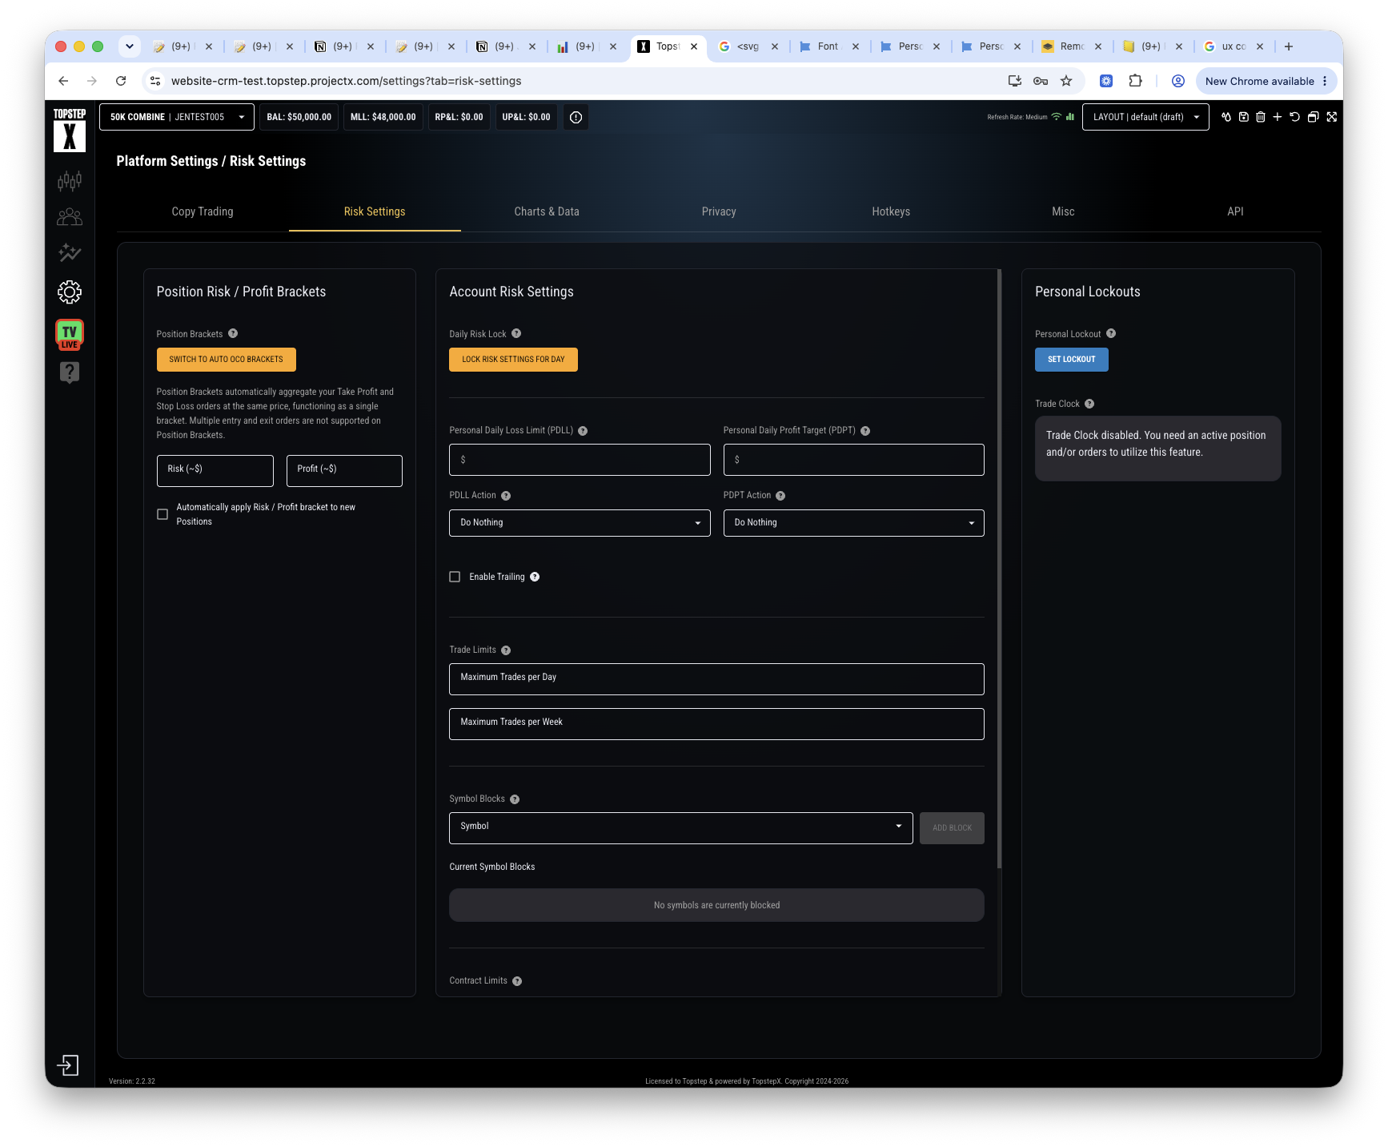Click the Personal Lockout help icon
This screenshot has height=1147, width=1388.
(1111, 334)
